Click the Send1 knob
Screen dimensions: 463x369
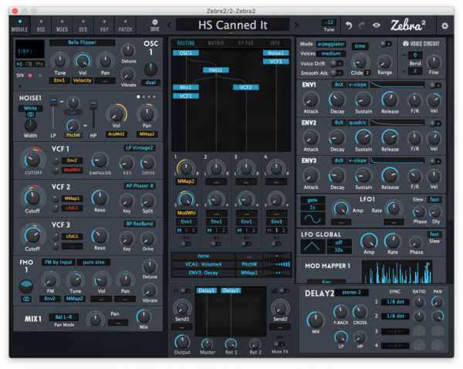182,308
